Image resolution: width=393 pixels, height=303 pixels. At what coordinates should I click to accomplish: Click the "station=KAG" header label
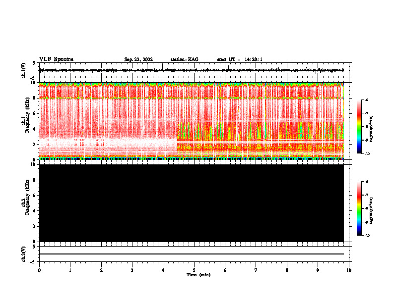185,59
